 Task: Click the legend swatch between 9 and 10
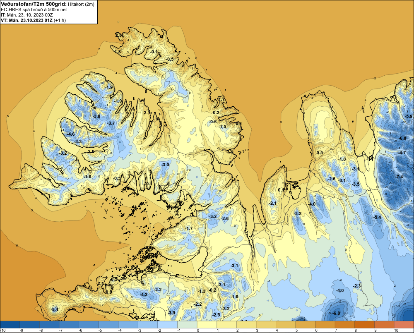pos(385,325)
